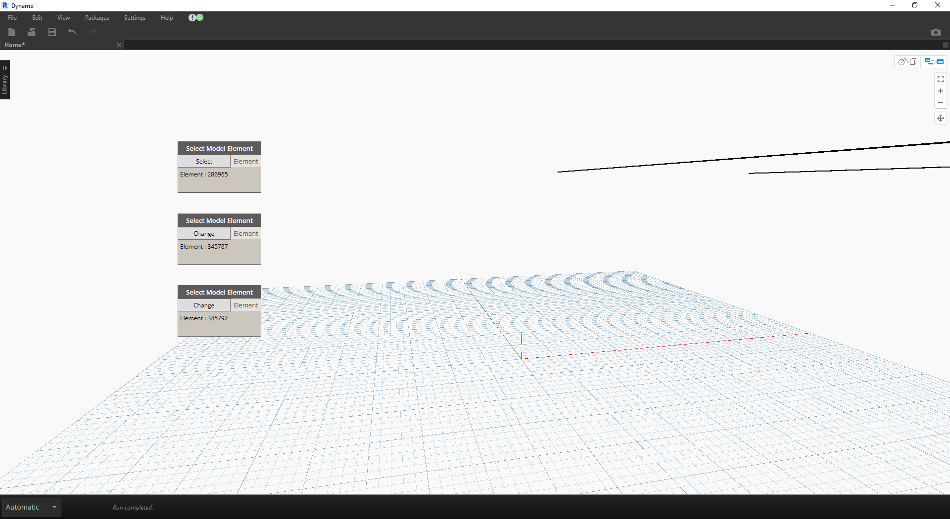This screenshot has width=950, height=519.
Task: Create a new file with toolbar icon
Action: click(12, 32)
